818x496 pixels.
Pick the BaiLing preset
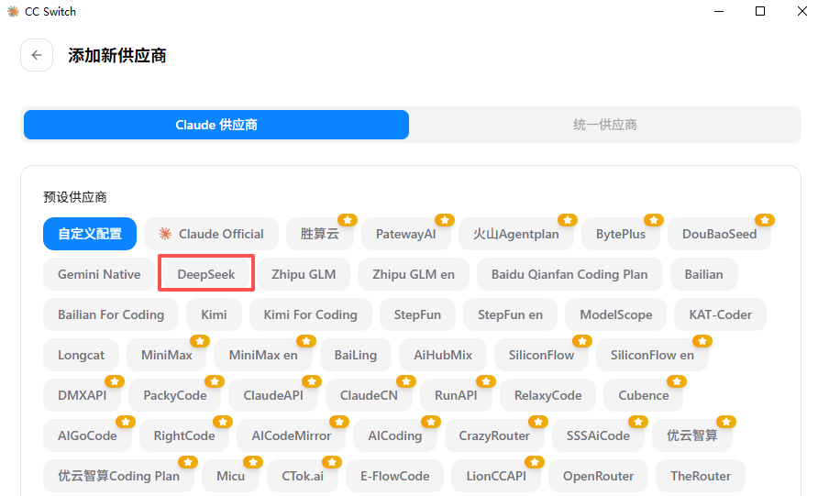click(356, 355)
